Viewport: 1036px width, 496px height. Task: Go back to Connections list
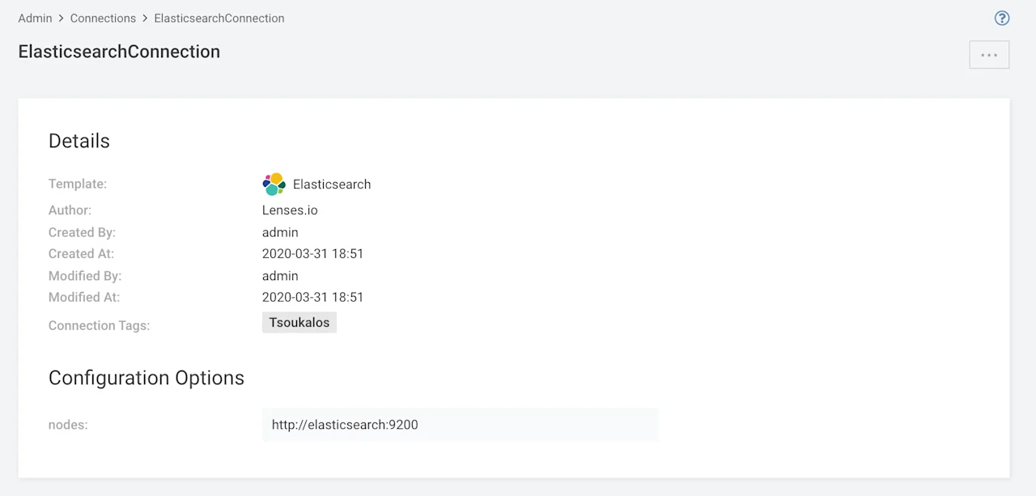[x=103, y=18]
